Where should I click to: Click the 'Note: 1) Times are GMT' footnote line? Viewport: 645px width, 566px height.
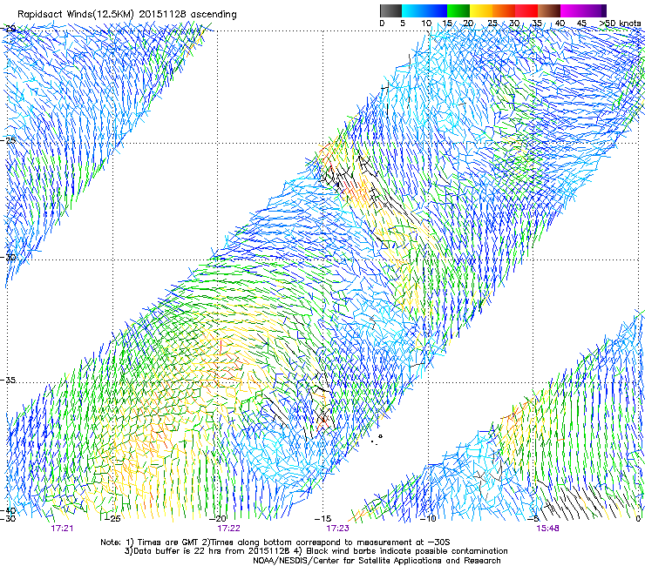click(x=275, y=542)
